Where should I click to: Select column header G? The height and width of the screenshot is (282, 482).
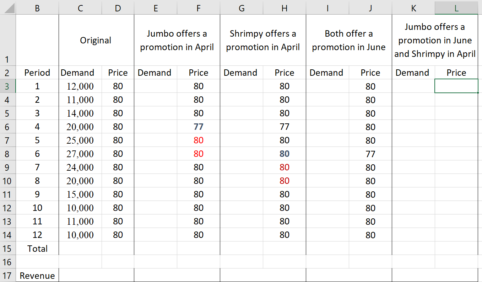pos(242,8)
